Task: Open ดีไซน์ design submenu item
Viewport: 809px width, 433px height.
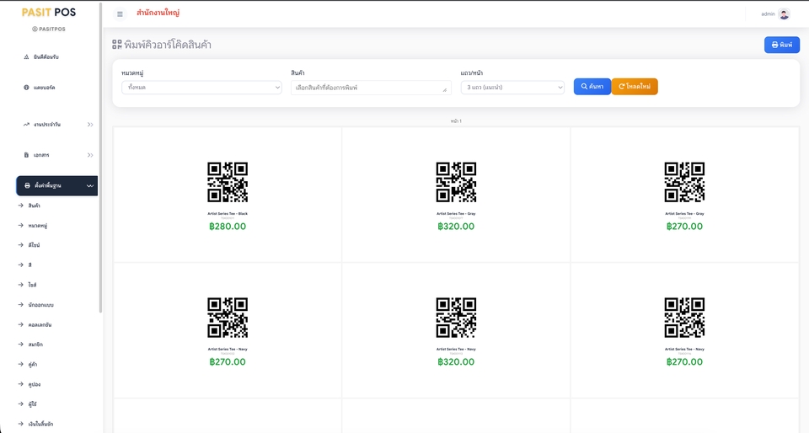Action: (x=34, y=245)
